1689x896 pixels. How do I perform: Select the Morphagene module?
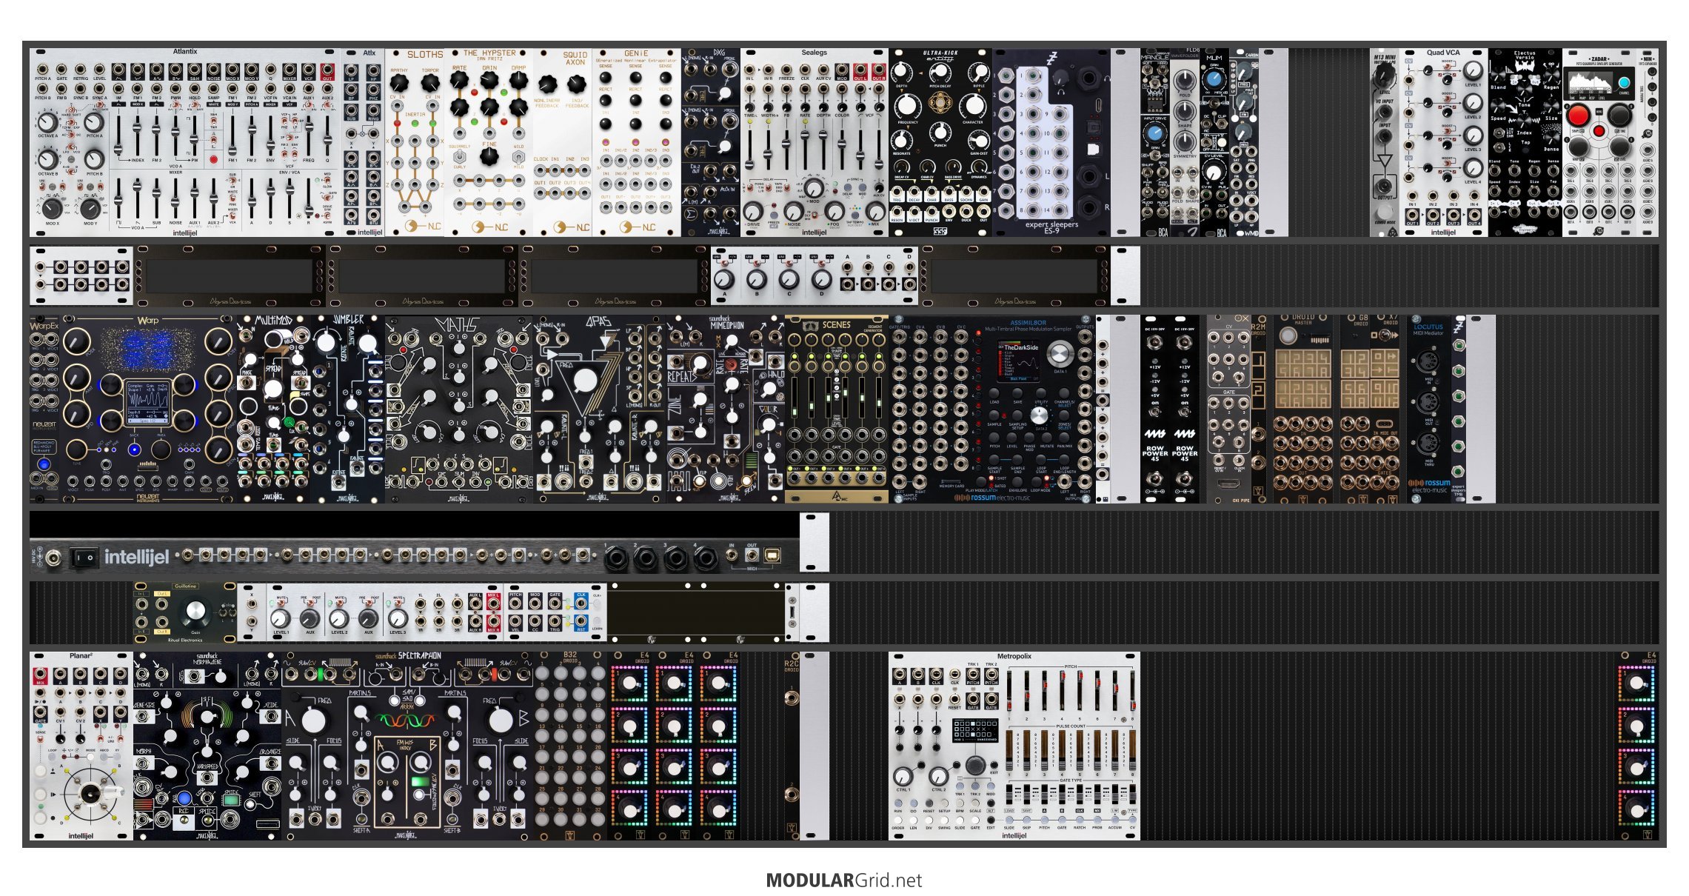pos(207,746)
